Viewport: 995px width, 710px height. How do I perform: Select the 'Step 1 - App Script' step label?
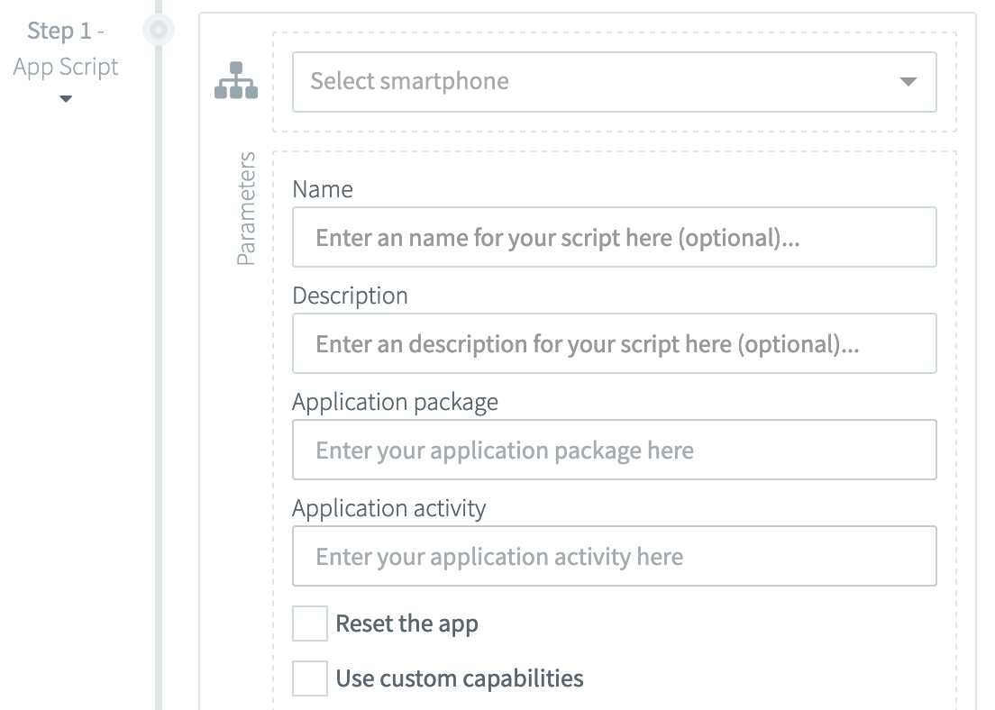coord(66,49)
